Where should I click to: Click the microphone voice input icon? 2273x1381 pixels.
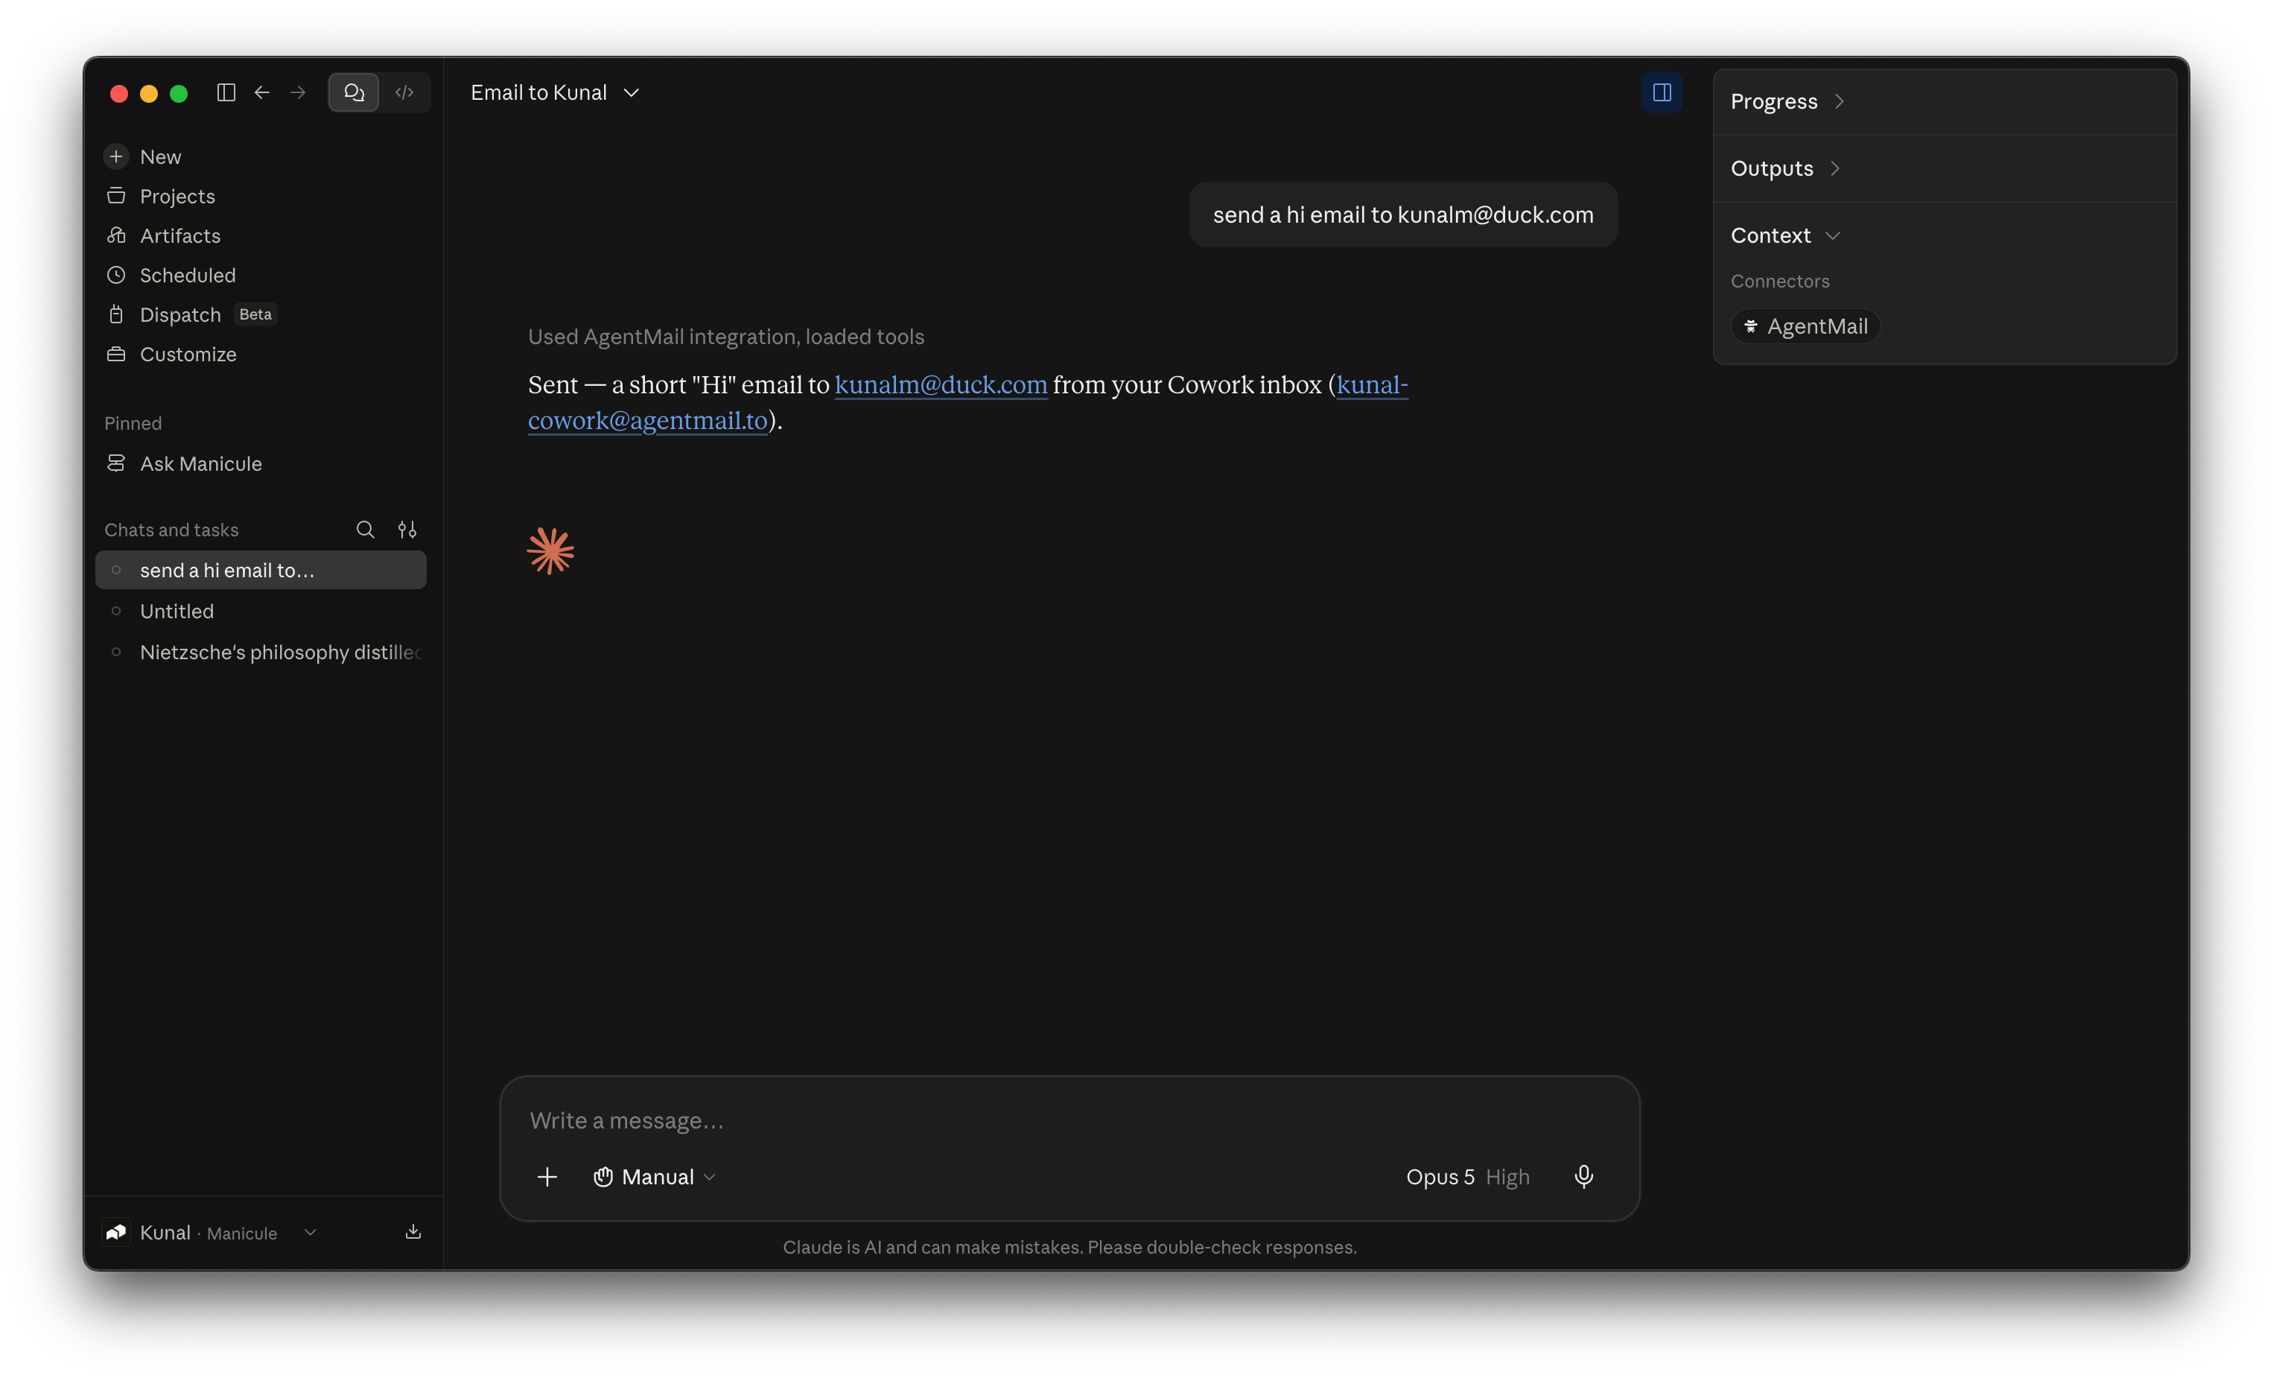(1584, 1177)
